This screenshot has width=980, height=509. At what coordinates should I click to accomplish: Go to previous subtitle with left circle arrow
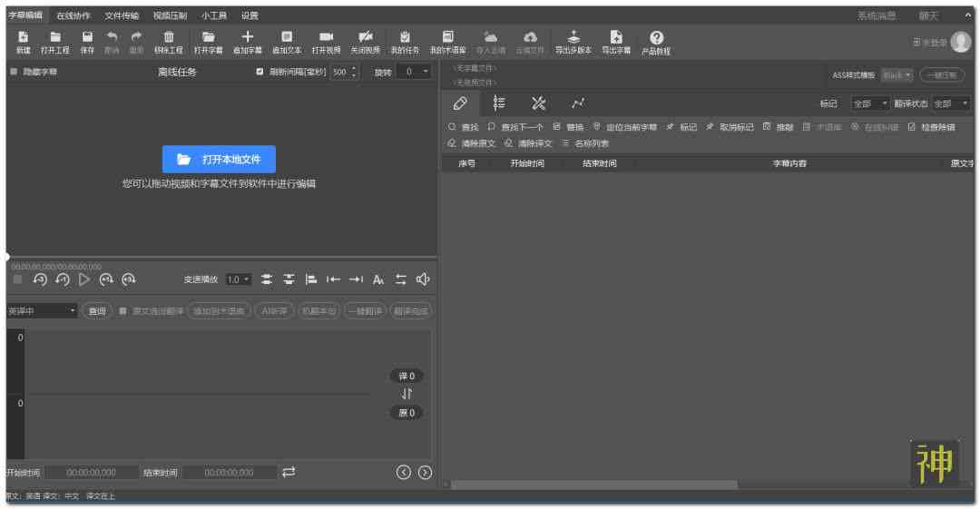404,472
